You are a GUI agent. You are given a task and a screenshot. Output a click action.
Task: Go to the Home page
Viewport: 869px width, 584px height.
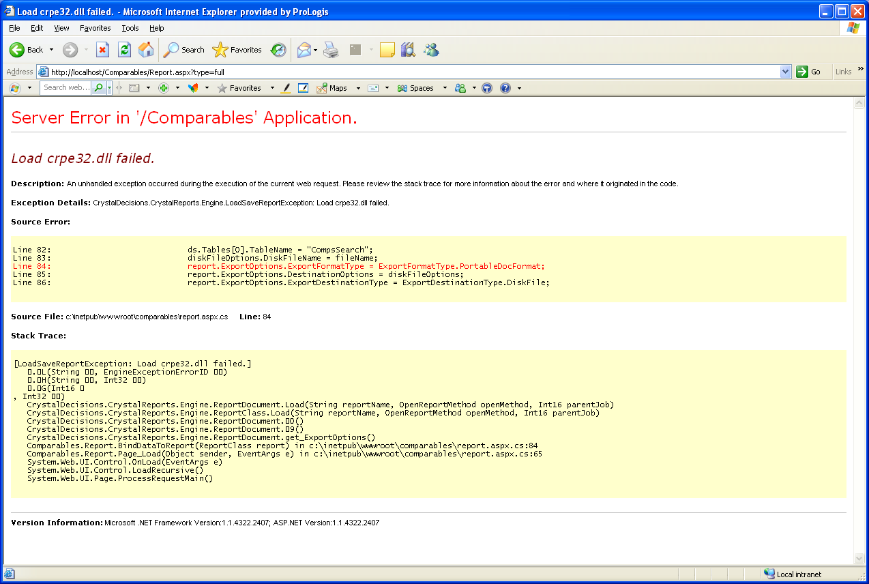click(146, 50)
